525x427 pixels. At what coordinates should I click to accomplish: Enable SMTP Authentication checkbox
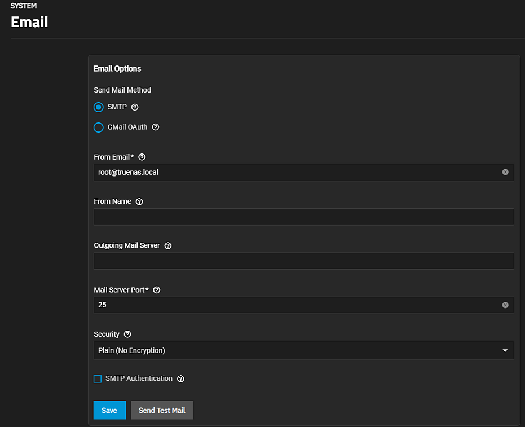pyautogui.click(x=98, y=379)
